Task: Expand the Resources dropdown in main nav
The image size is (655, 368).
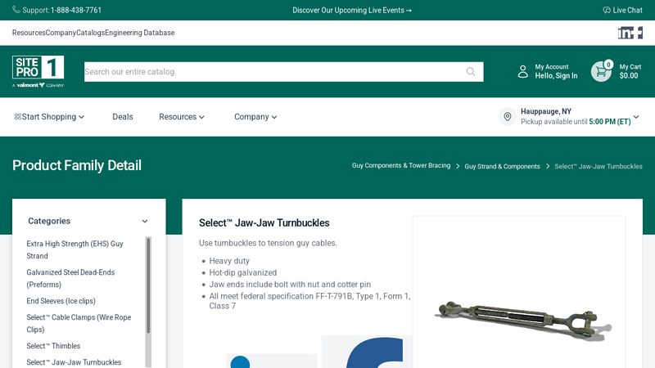Action: coord(181,117)
